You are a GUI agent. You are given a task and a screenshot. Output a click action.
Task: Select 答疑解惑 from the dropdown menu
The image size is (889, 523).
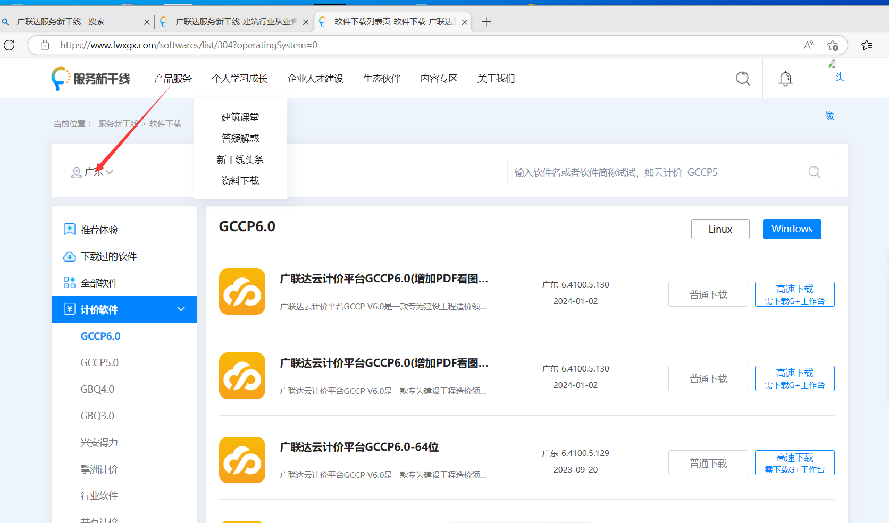[240, 138]
